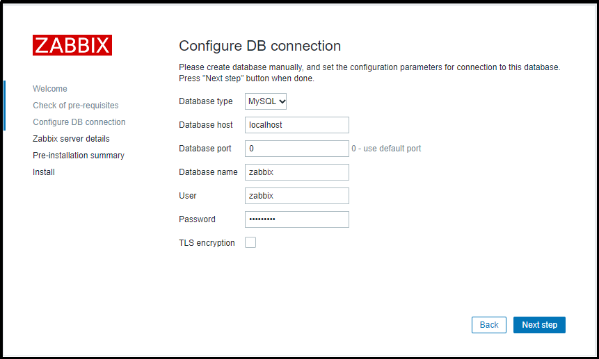Screen dimensions: 599x359
Task: Select Configure DB connection sidebar step
Action: (79, 122)
